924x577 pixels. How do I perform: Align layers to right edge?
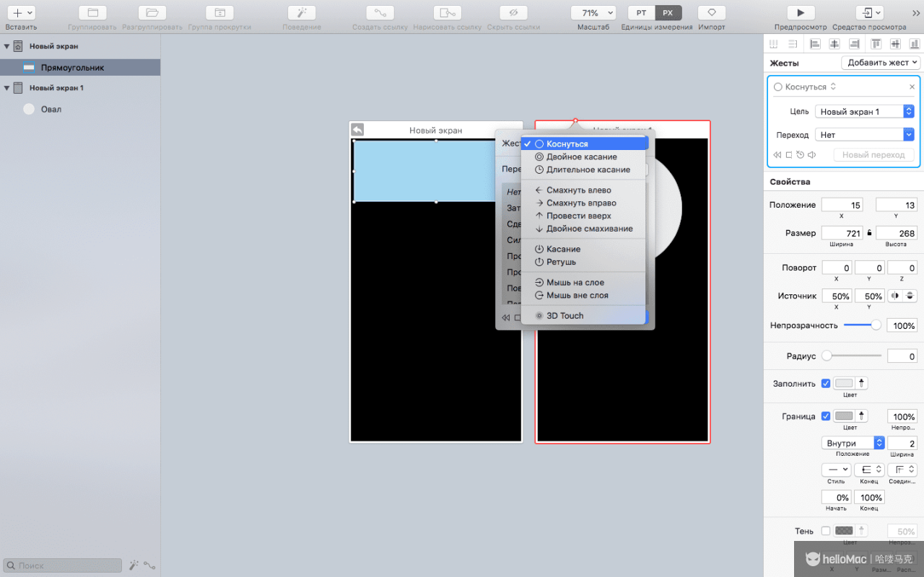855,44
